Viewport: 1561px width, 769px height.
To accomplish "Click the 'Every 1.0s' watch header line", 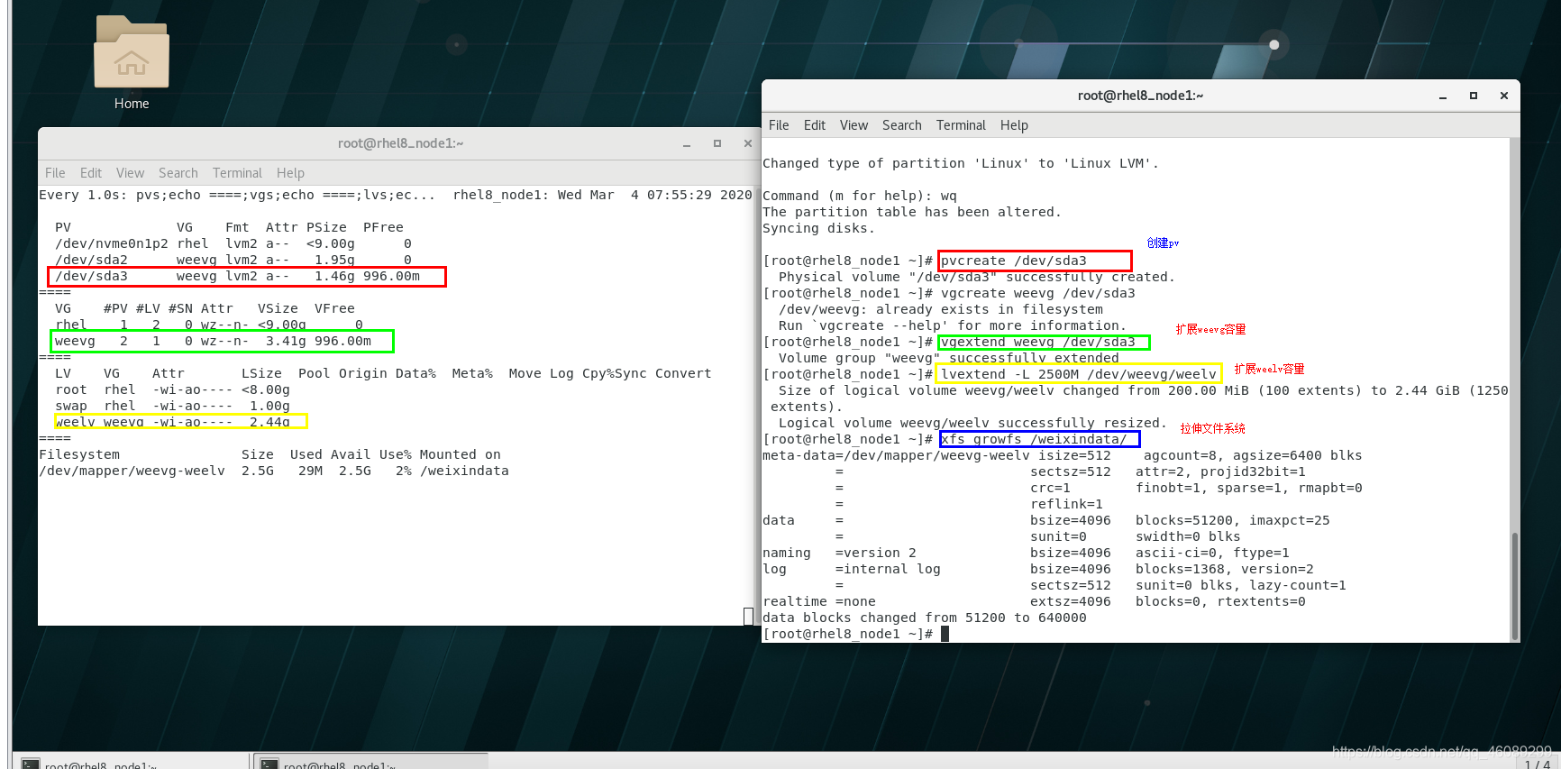I will coord(396,196).
